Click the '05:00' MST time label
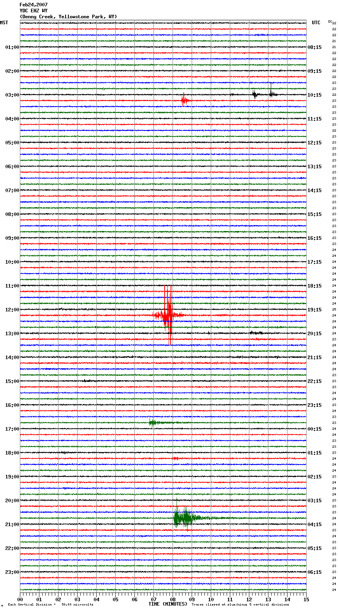 point(12,143)
